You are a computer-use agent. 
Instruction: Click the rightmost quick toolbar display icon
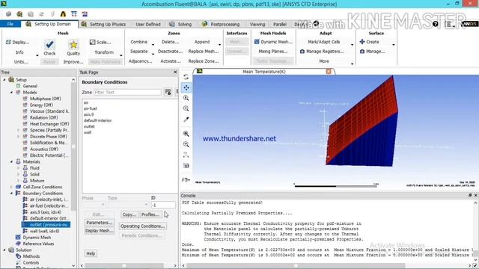coord(85,14)
